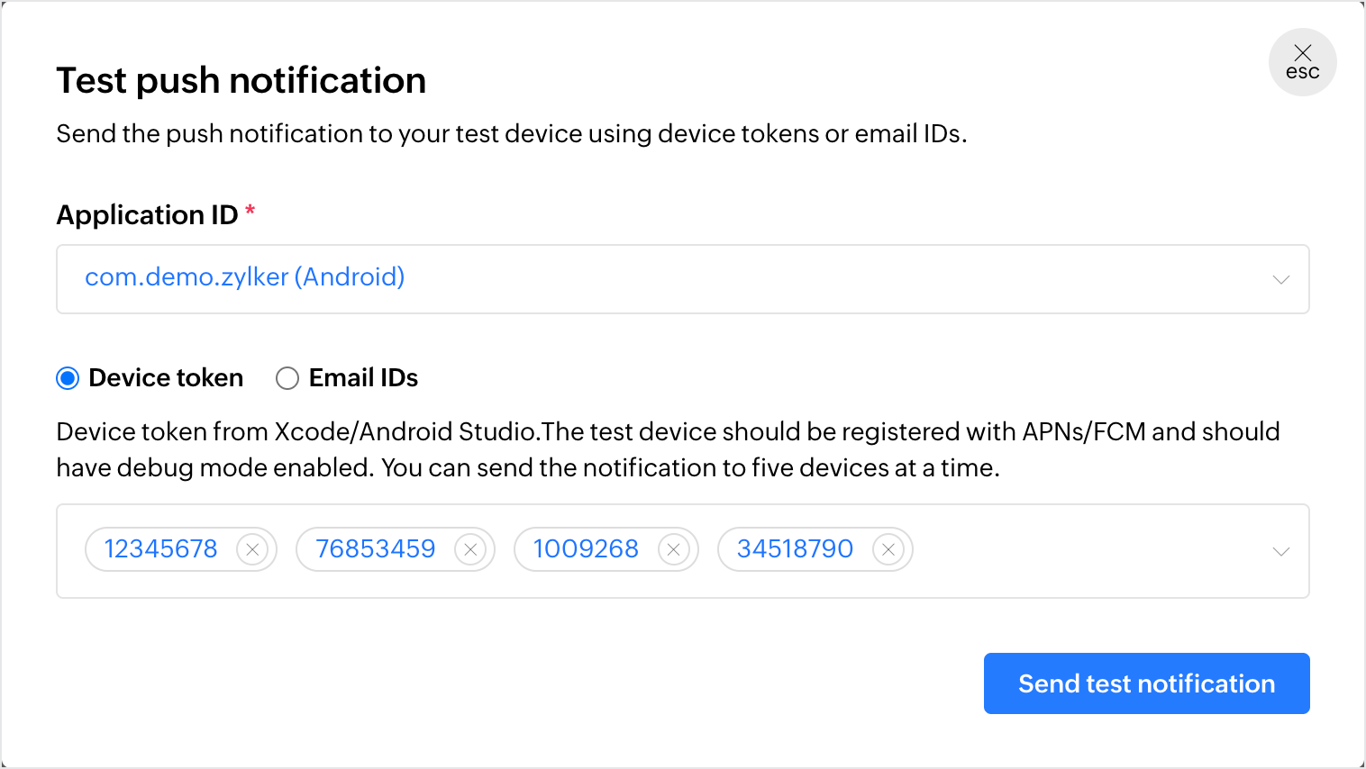
Task: Choose the Email IDs radio option
Action: tap(287, 378)
